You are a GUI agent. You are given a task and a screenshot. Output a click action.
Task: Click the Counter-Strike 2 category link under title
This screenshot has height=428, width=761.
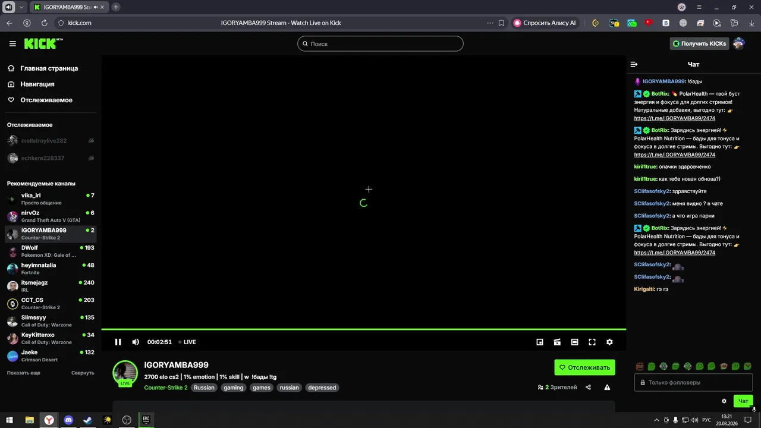point(165,388)
